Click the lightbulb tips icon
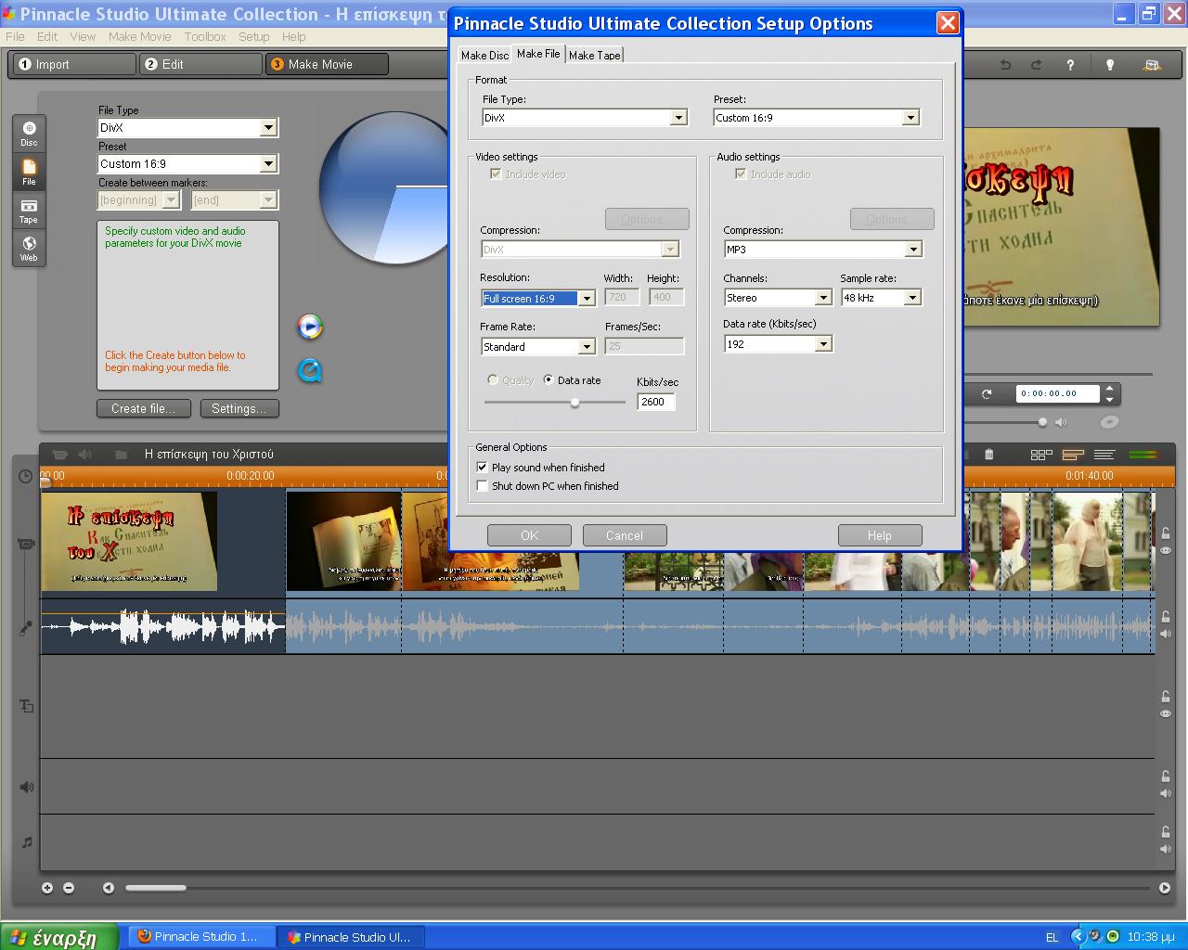 pyautogui.click(x=1109, y=65)
